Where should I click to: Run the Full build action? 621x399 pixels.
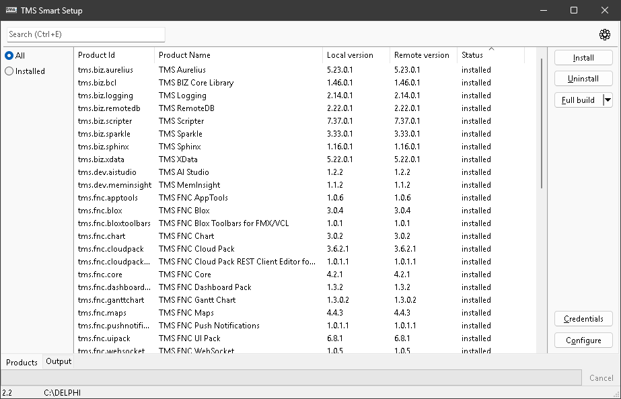pyautogui.click(x=578, y=100)
